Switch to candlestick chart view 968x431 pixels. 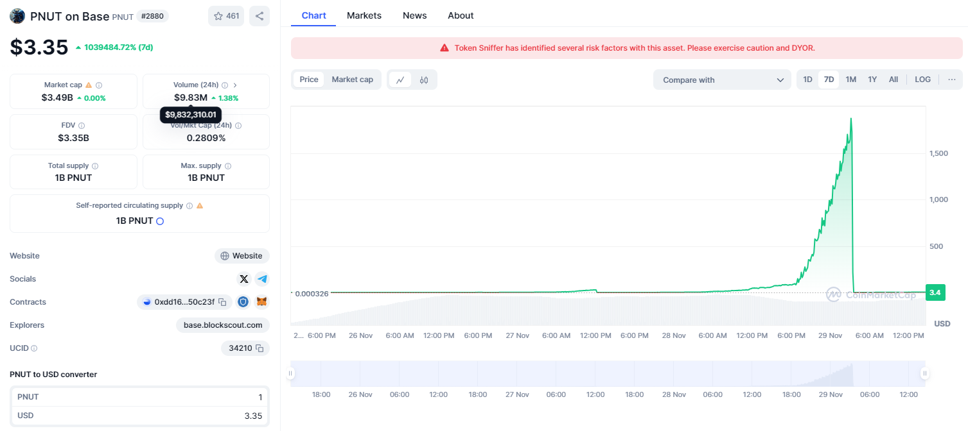click(x=424, y=80)
